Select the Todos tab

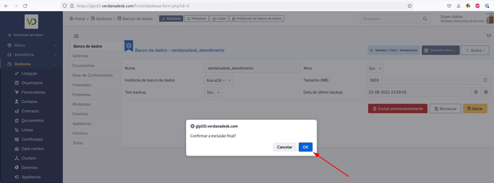click(x=95, y=143)
